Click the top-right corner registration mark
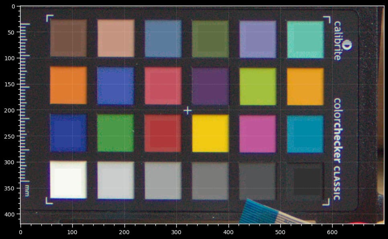Viewport: 388px width, 239px height. click(327, 20)
